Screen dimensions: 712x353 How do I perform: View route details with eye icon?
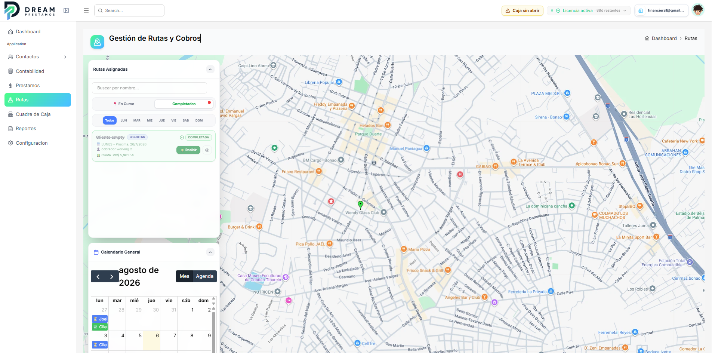pyautogui.click(x=207, y=150)
